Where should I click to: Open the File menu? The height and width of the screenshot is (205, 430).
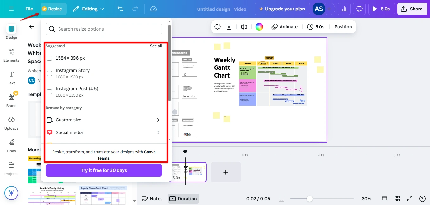pyautogui.click(x=29, y=9)
